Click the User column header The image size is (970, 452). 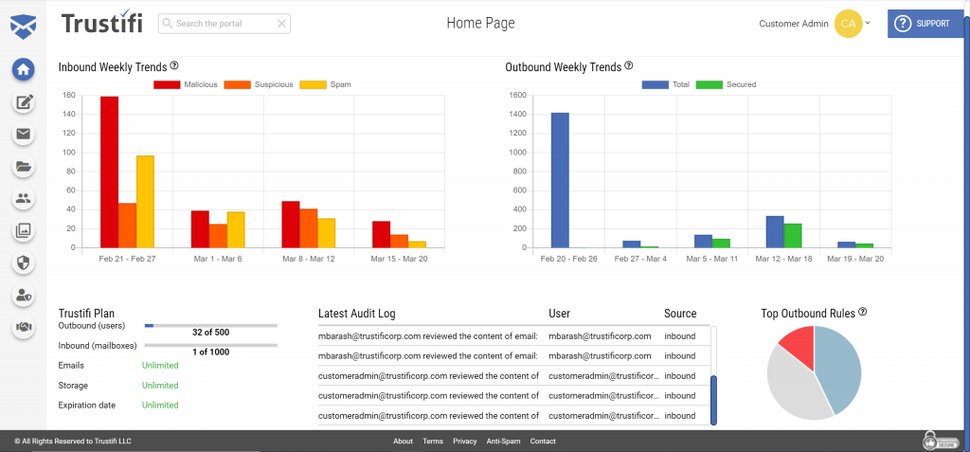tap(559, 314)
